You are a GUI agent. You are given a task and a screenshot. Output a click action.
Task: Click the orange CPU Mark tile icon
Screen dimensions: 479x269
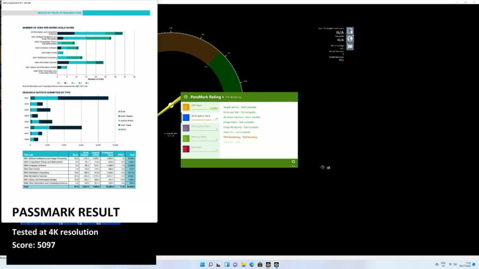(x=186, y=107)
